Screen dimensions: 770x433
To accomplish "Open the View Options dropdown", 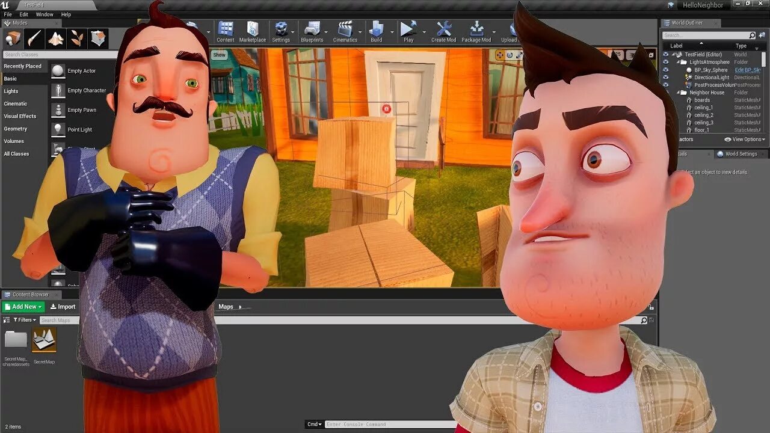I will click(745, 140).
